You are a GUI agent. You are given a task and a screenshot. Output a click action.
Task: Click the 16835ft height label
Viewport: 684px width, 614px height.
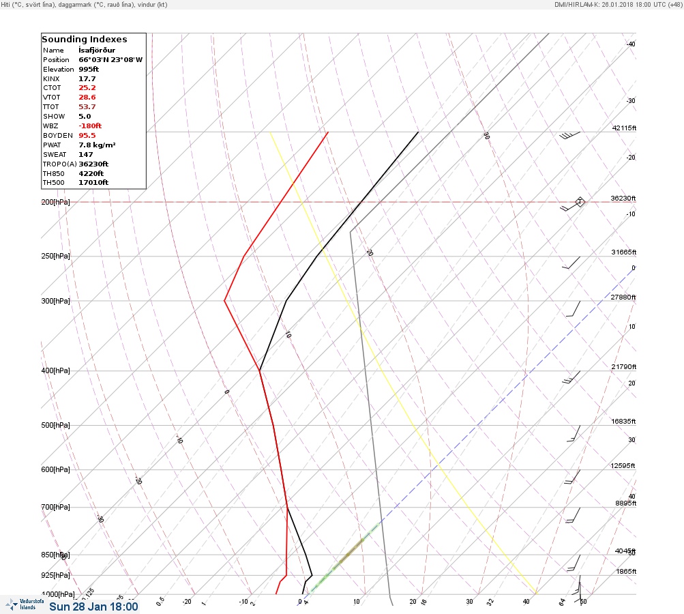click(x=624, y=421)
